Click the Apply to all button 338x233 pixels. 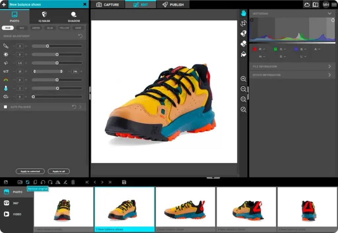tap(58, 171)
